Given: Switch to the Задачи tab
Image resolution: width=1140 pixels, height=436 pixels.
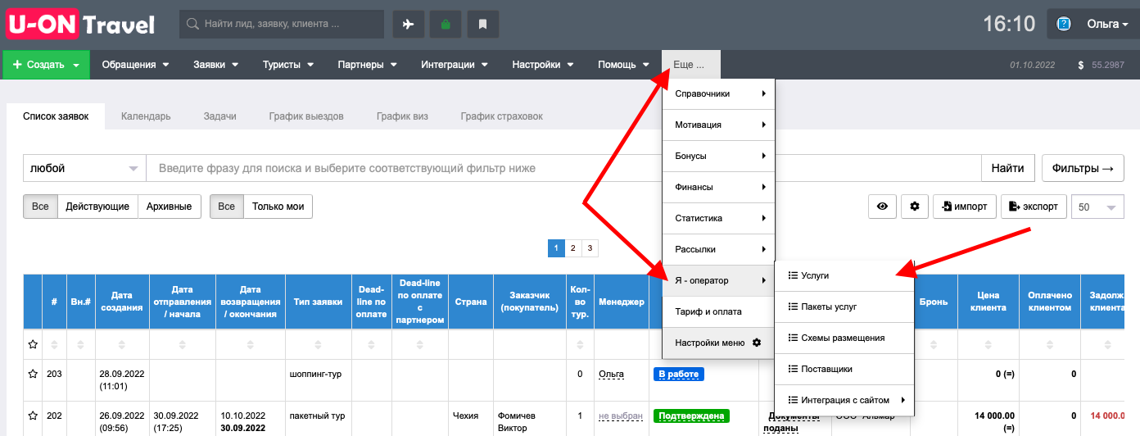Looking at the screenshot, I should tap(219, 116).
